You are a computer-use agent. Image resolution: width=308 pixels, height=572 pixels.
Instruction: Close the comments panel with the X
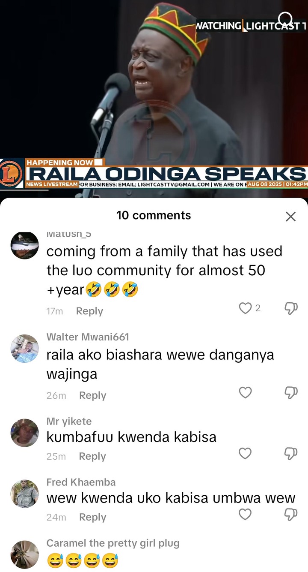pos(290,217)
